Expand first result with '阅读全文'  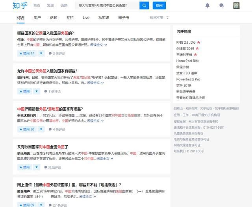[98, 45]
